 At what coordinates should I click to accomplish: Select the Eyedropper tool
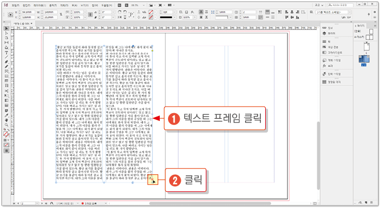point(7,115)
